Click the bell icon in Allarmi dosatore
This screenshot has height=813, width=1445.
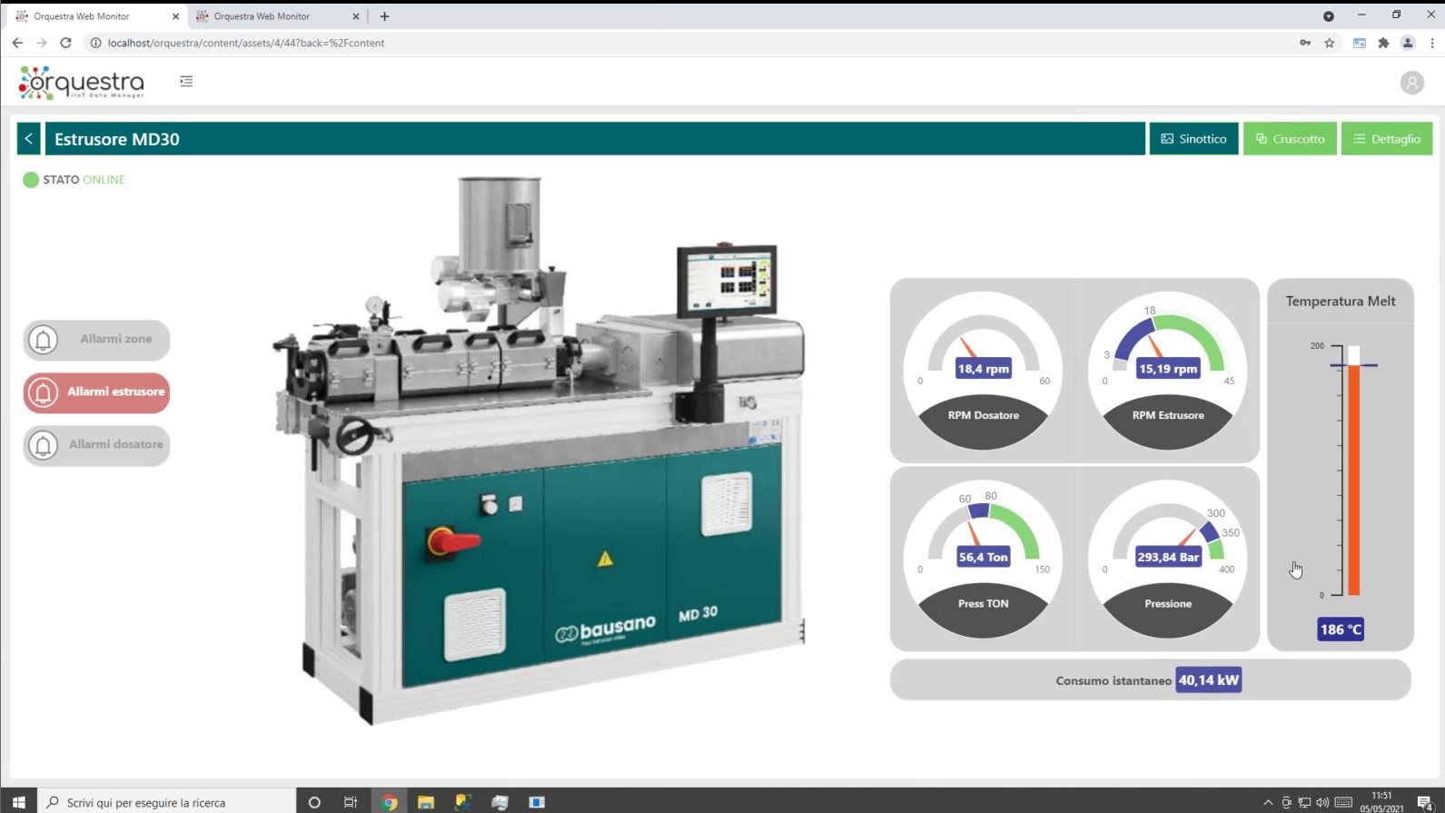coord(43,445)
